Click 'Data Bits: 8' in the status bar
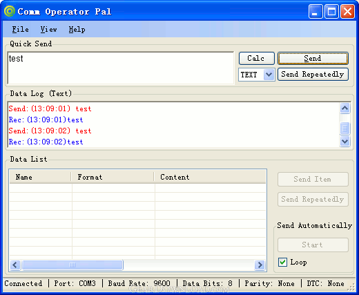Screen dimensions: 359x295 point(208,283)
